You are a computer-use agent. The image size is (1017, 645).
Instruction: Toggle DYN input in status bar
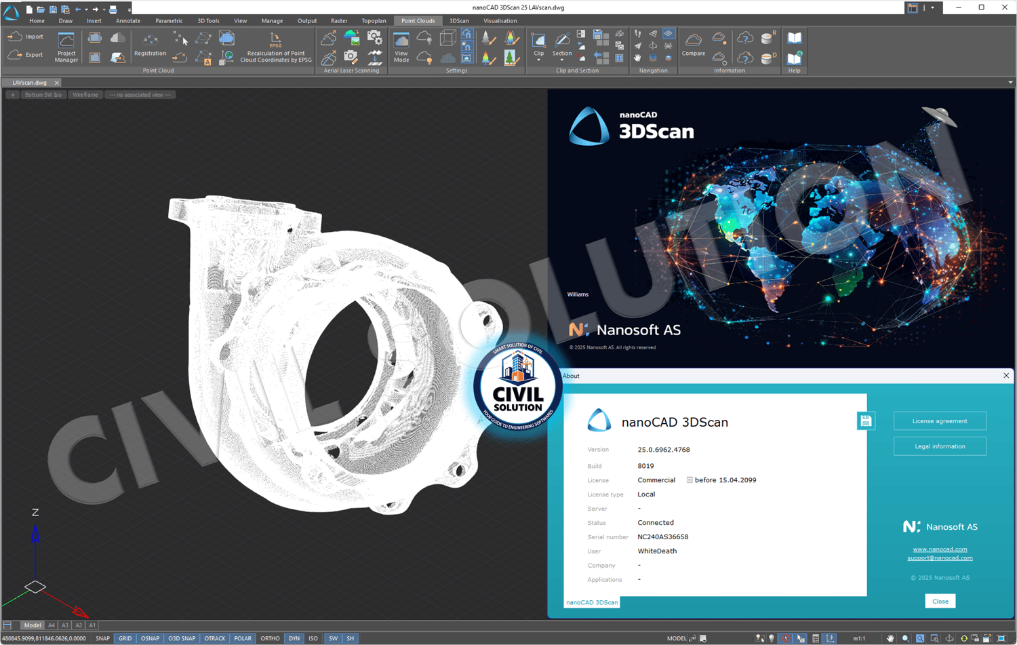point(294,638)
